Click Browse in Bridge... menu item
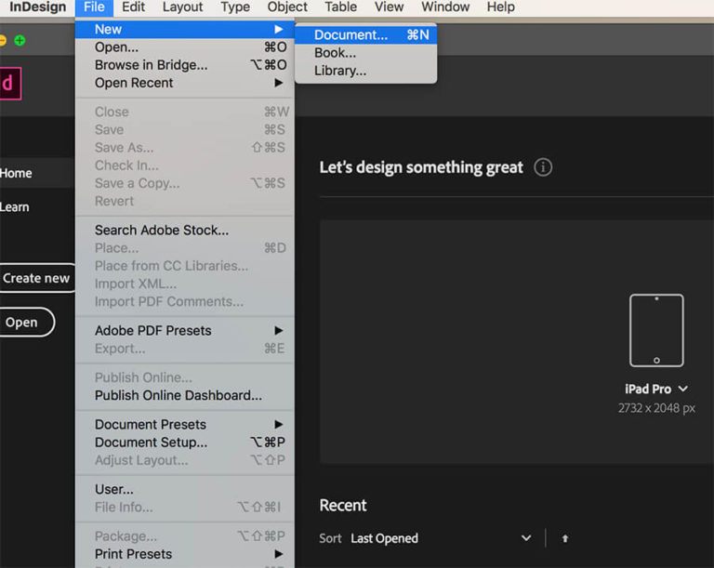 click(152, 65)
